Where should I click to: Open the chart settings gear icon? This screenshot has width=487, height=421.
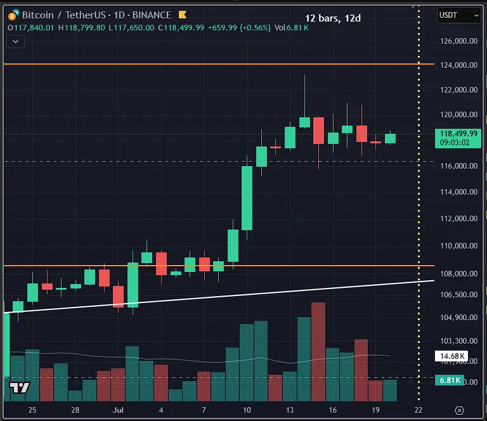tap(459, 410)
